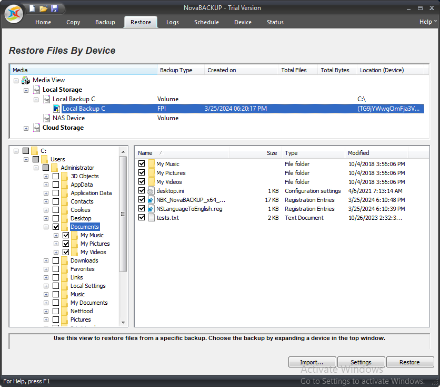Click the Restore button

pos(410,362)
